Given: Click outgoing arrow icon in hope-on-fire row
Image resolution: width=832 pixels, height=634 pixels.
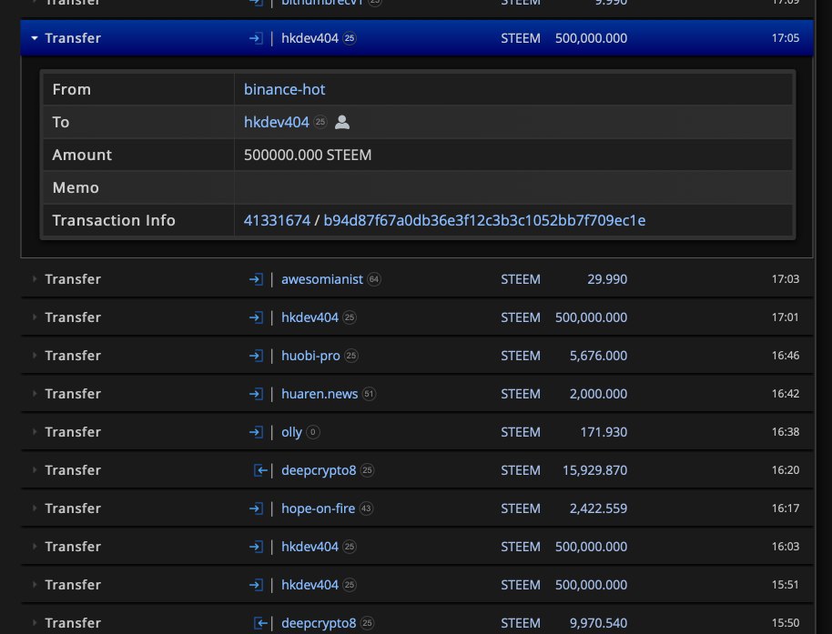Looking at the screenshot, I should coord(256,508).
